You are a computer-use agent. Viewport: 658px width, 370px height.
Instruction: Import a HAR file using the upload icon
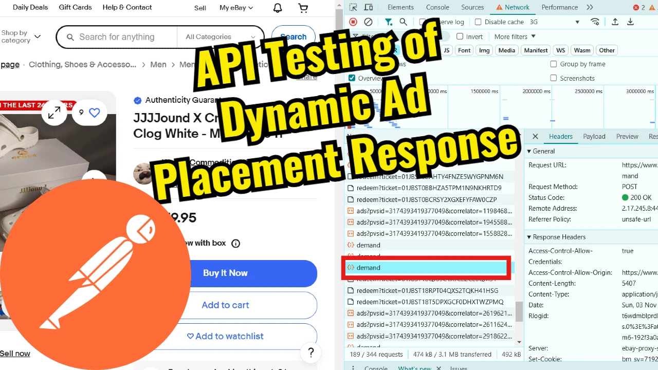pyautogui.click(x=615, y=22)
